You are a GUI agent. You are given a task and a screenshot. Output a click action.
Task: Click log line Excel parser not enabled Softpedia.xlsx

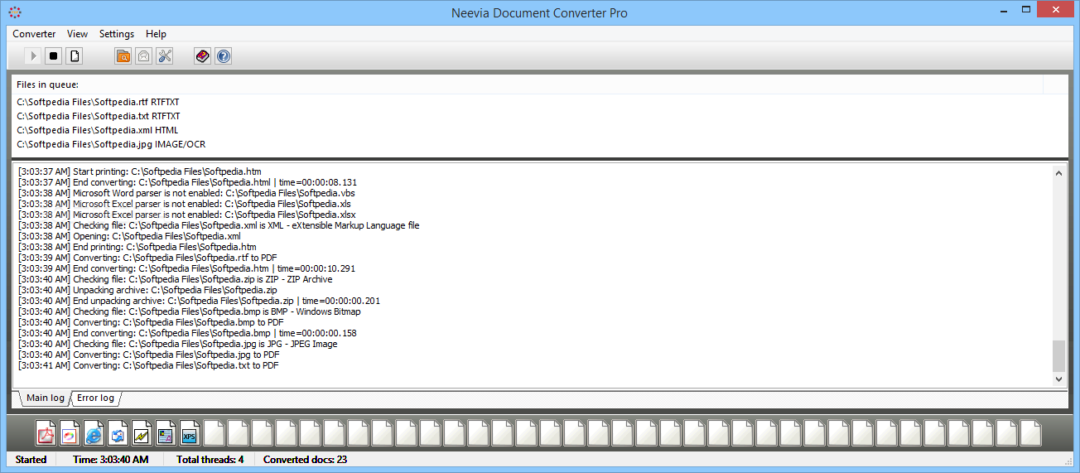187,215
